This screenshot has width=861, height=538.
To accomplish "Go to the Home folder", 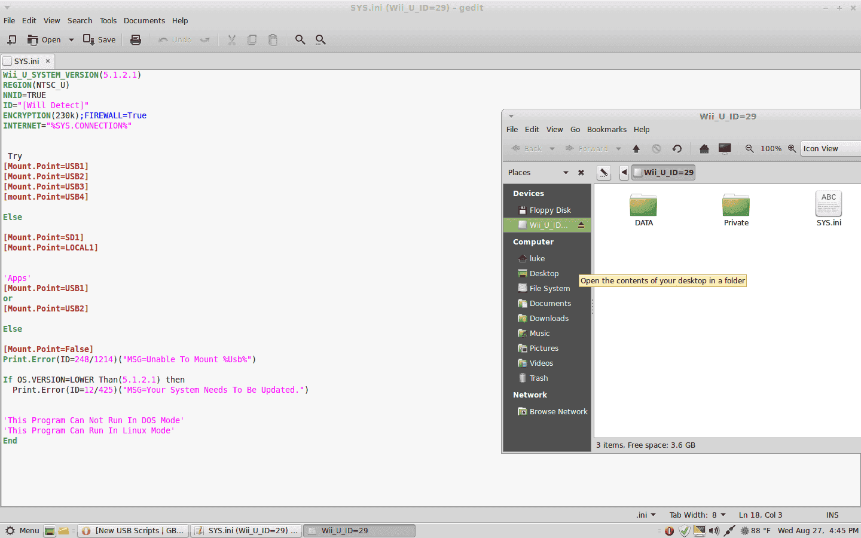I will pyautogui.click(x=704, y=149).
